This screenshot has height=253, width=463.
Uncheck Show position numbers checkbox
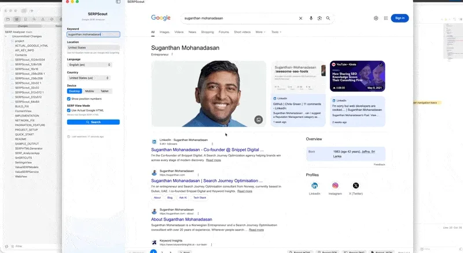(x=69, y=99)
